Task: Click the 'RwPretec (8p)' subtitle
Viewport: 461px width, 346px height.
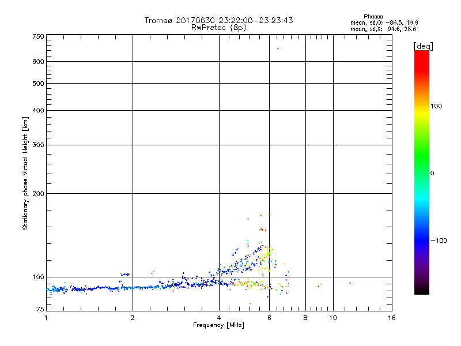Action: [218, 28]
